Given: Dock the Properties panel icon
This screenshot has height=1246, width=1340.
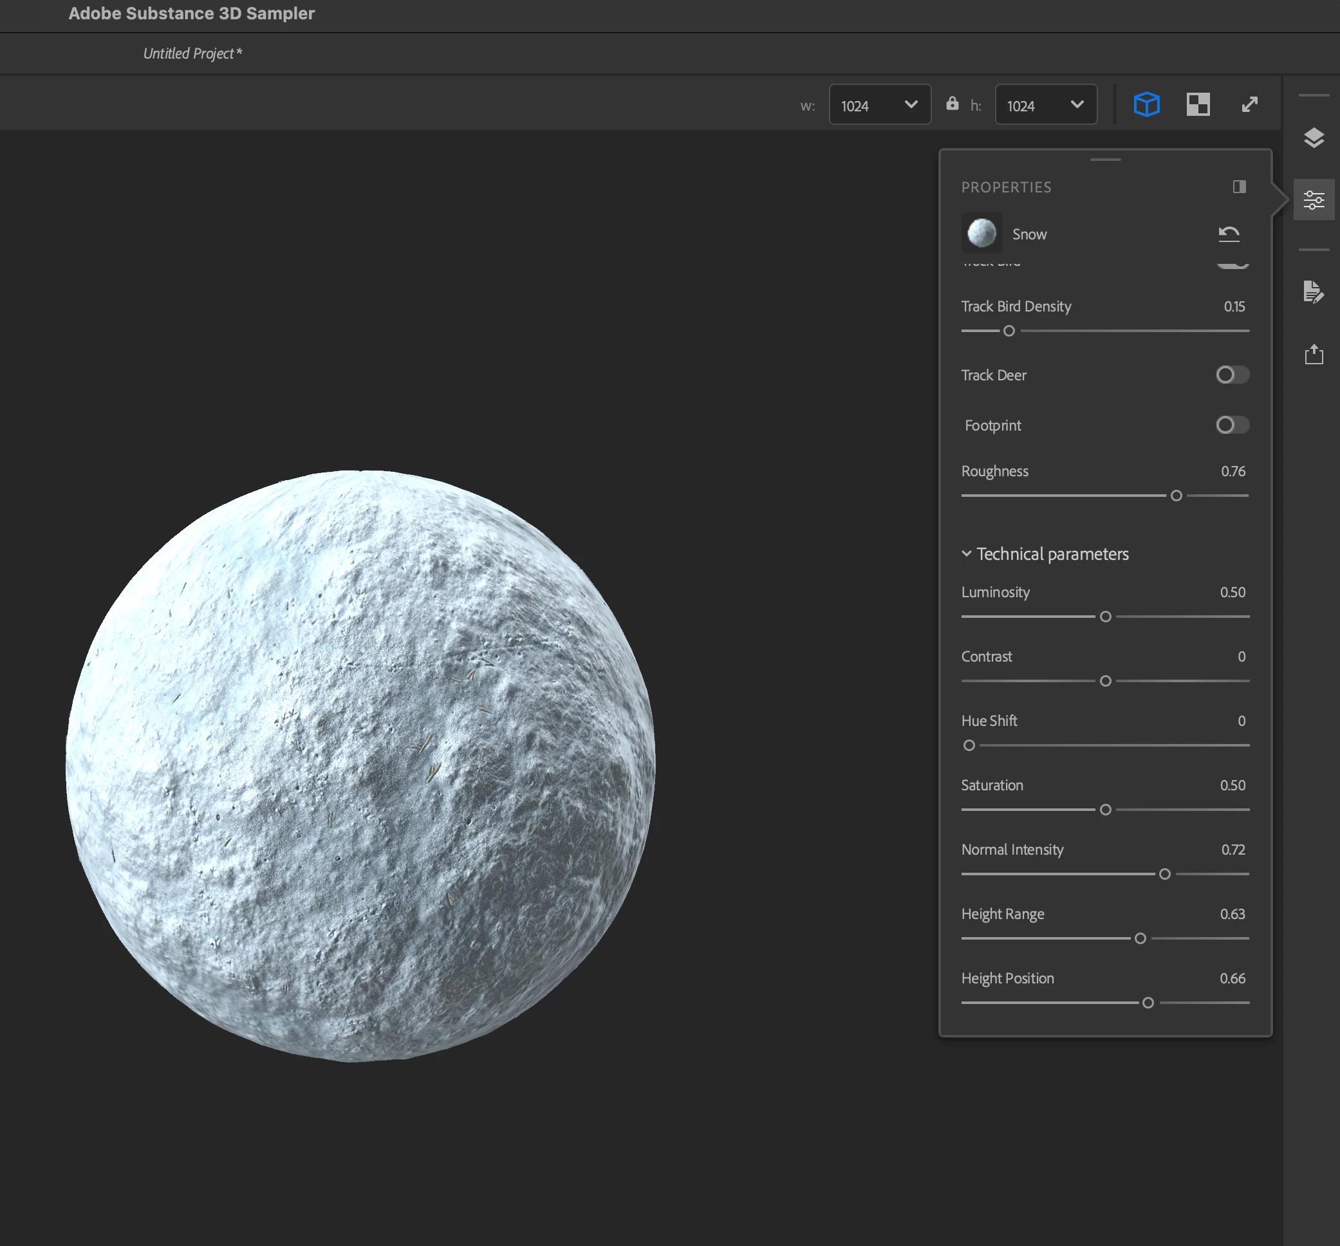Looking at the screenshot, I should click(x=1239, y=187).
